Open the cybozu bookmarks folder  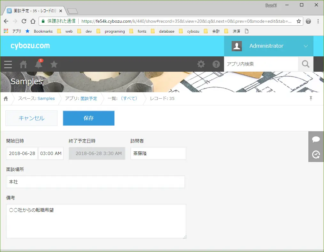tap(189, 31)
